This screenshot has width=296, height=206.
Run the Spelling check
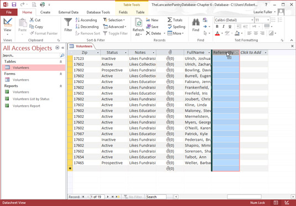click(x=176, y=27)
